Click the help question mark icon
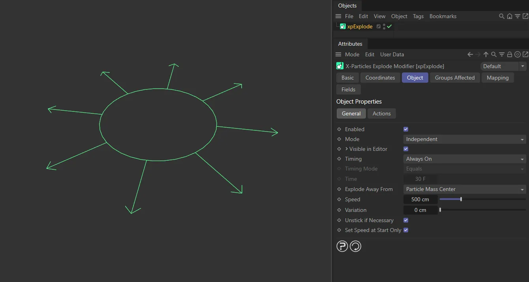 pos(342,246)
